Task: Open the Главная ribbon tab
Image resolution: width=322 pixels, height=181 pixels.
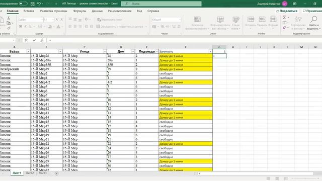Action: point(13,11)
